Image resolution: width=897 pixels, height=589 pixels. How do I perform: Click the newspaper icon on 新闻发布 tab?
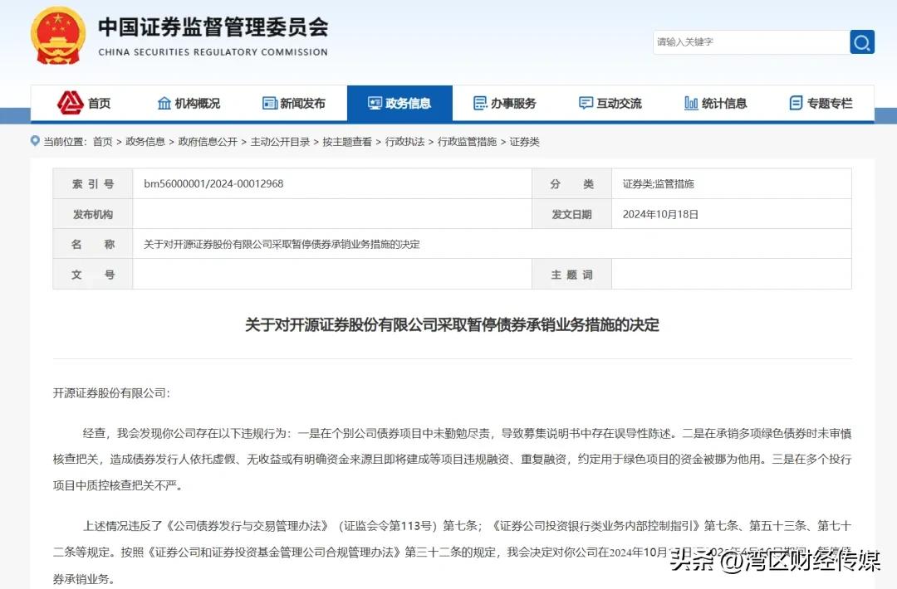point(269,103)
